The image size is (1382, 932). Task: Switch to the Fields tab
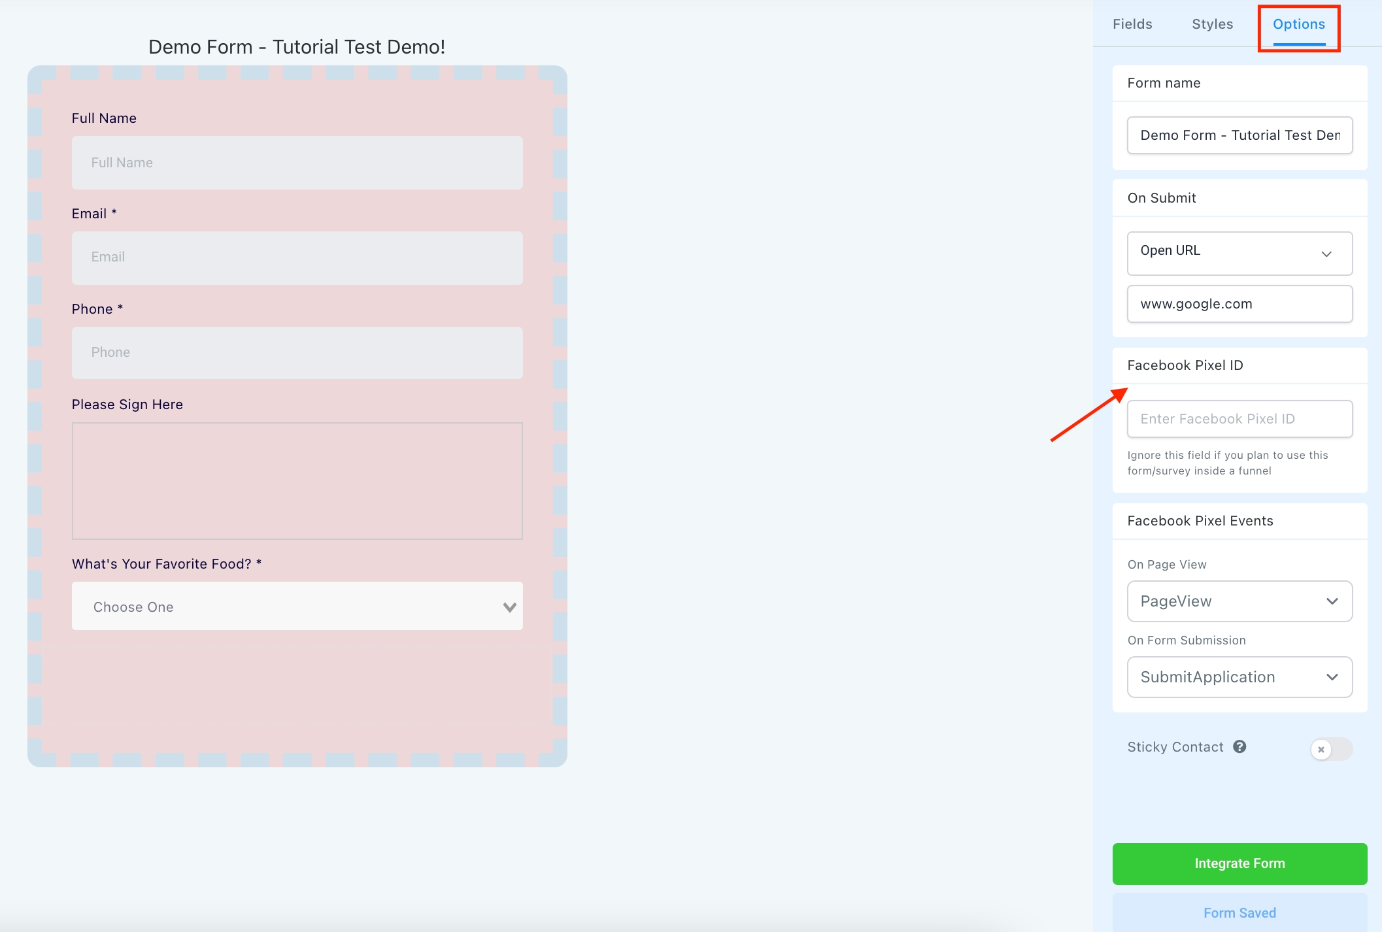1132,24
